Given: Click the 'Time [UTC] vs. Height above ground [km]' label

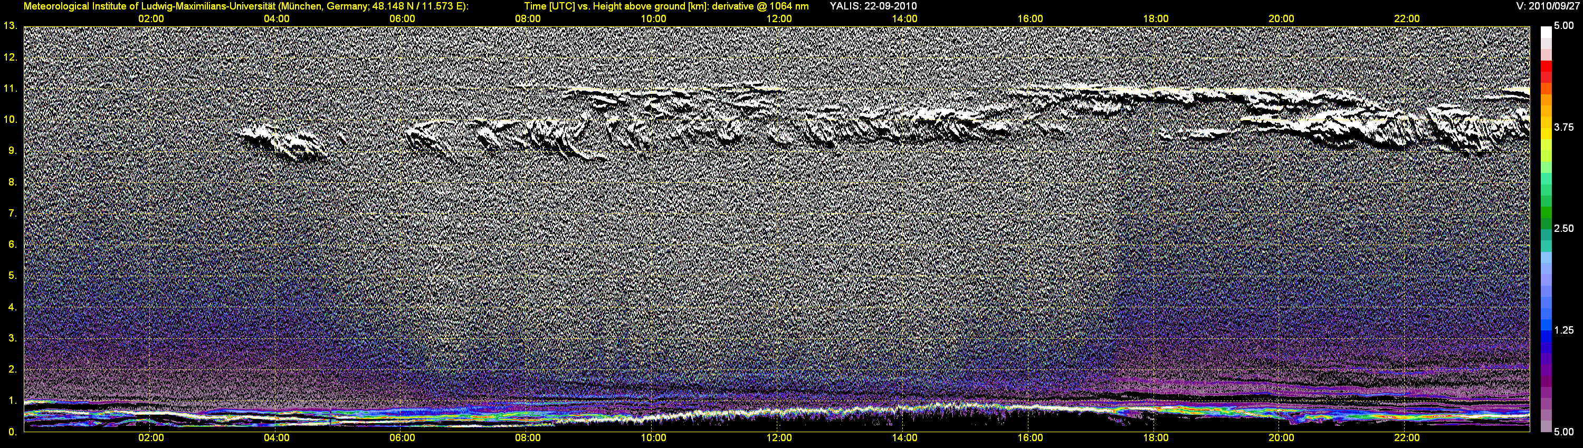Looking at the screenshot, I should tap(615, 6).
